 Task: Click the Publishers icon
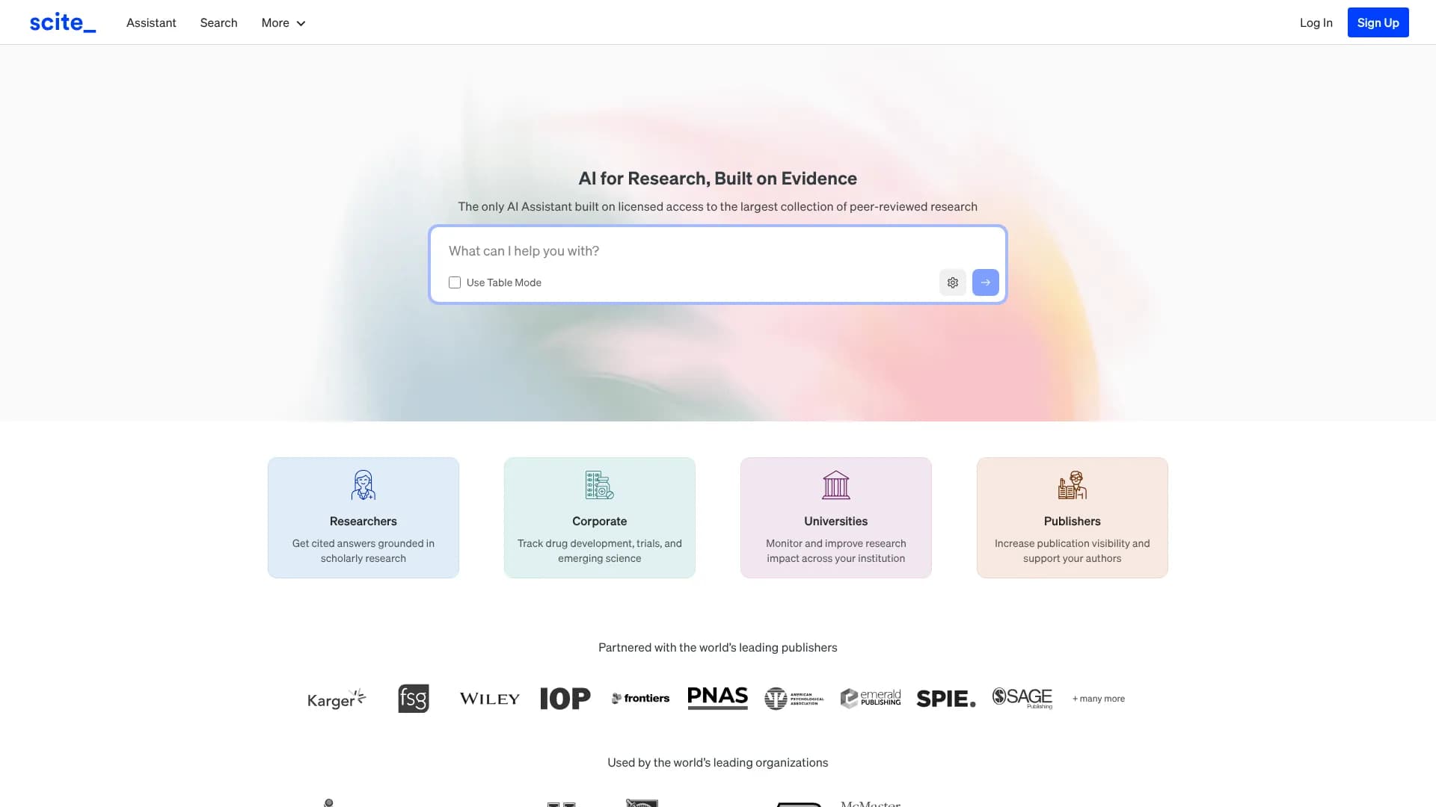[x=1072, y=485]
